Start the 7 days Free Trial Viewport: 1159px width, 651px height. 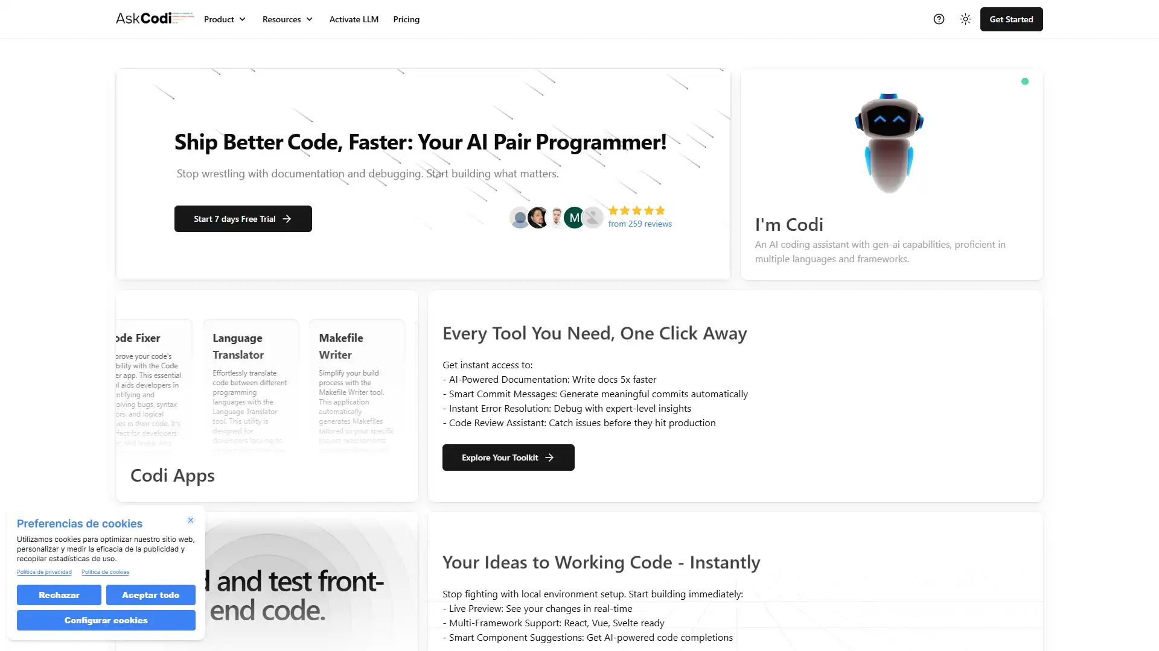[x=243, y=219]
